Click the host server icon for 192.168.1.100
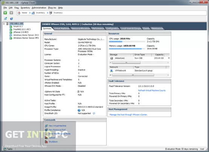The image size is (209, 152). [7, 24]
